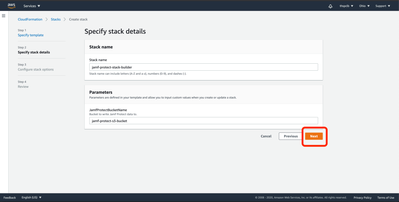This screenshot has width=399, height=202.
Task: Change language via English (US) dropdown
Action: (x=32, y=198)
